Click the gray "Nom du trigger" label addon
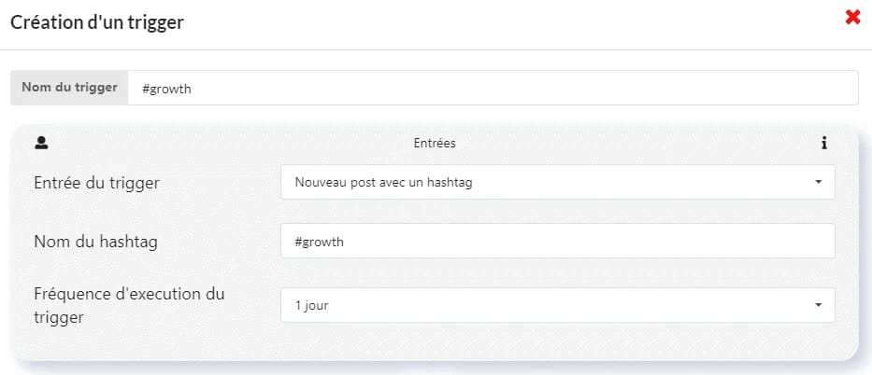 [69, 88]
